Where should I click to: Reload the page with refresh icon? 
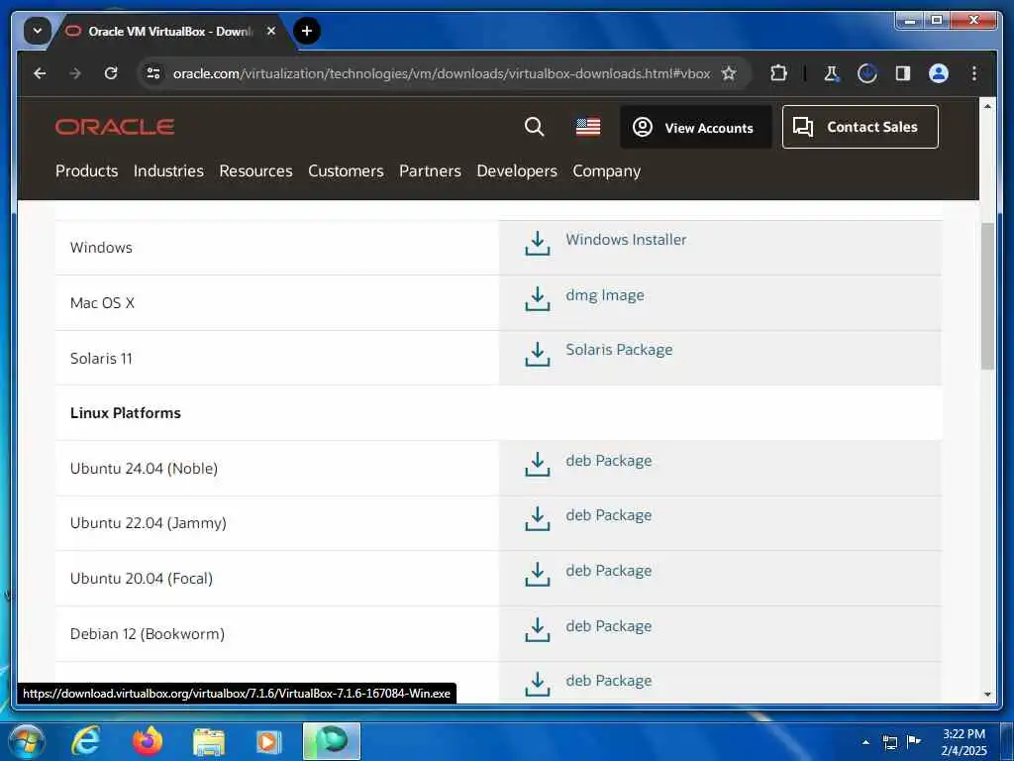pos(111,73)
